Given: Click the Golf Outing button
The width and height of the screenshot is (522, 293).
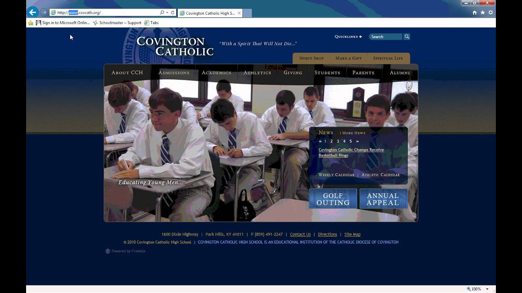Looking at the screenshot, I should pos(333,199).
